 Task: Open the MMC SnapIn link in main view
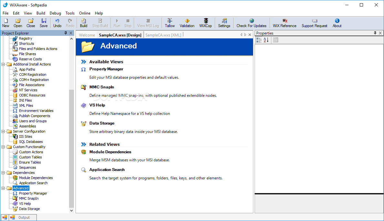tap(102, 87)
